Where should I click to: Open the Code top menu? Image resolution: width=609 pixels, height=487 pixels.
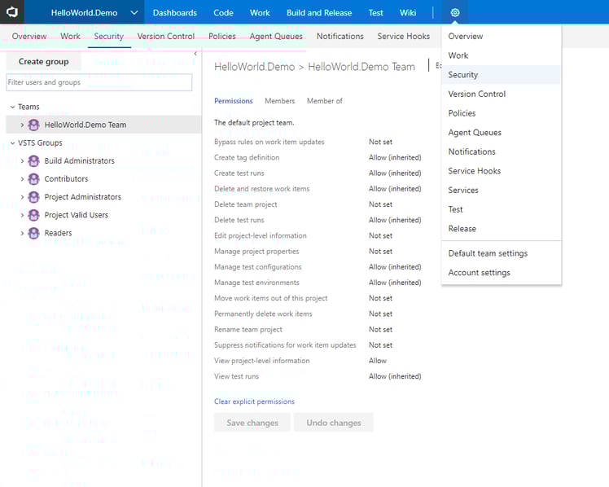point(223,12)
